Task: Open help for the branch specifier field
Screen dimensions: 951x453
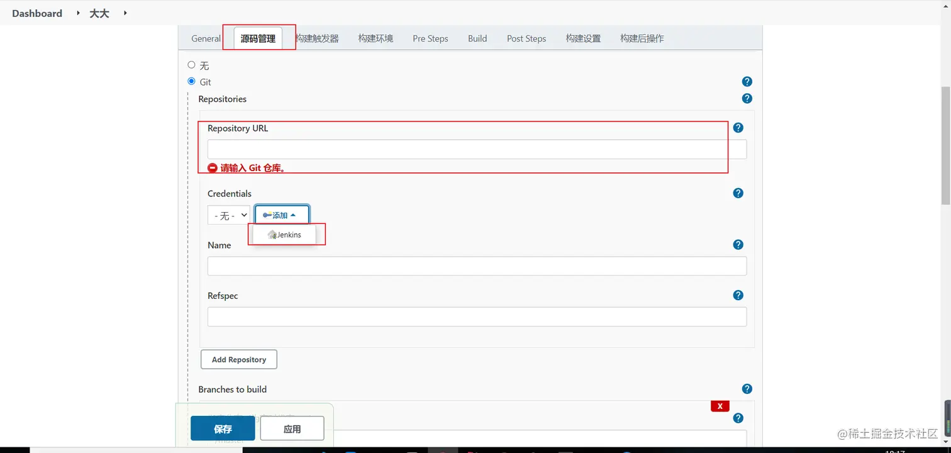Action: coord(738,418)
